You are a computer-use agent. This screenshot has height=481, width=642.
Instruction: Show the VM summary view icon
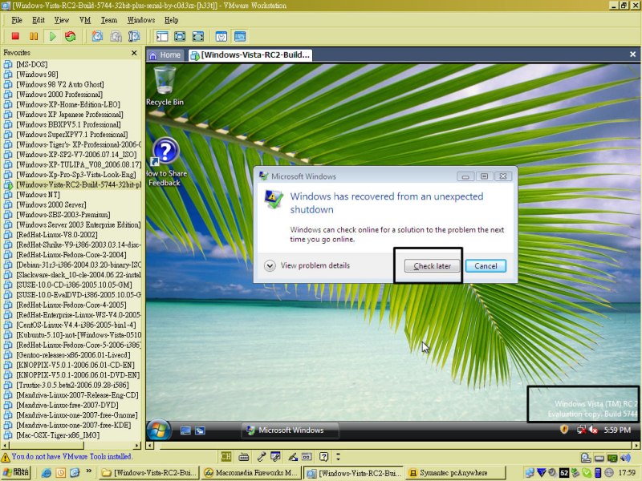click(x=221, y=36)
